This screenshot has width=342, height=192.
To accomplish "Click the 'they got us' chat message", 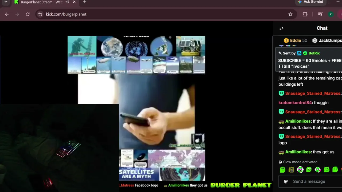I will coord(324,152).
